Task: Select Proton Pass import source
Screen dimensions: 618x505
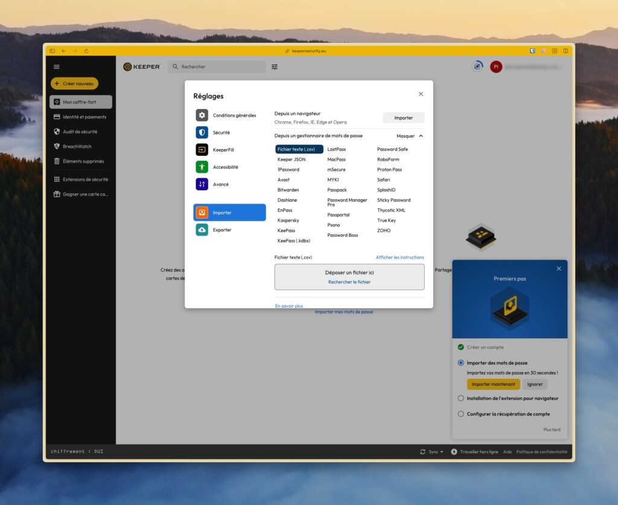Action: coord(389,170)
